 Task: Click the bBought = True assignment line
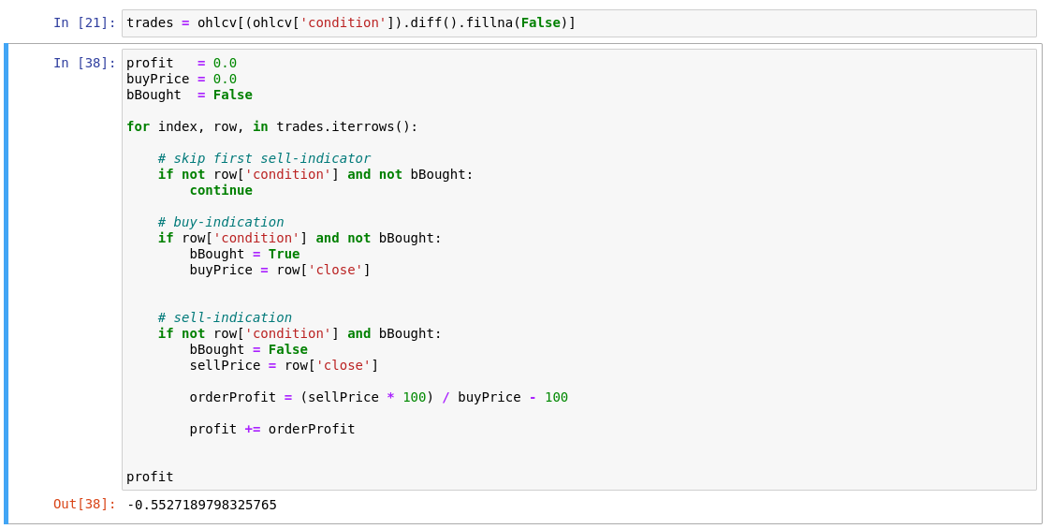[245, 255]
